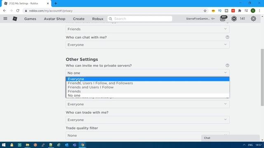This screenshot has width=264, height=148.
Task: Open the Avatar Shop link
Action: click(x=54, y=19)
